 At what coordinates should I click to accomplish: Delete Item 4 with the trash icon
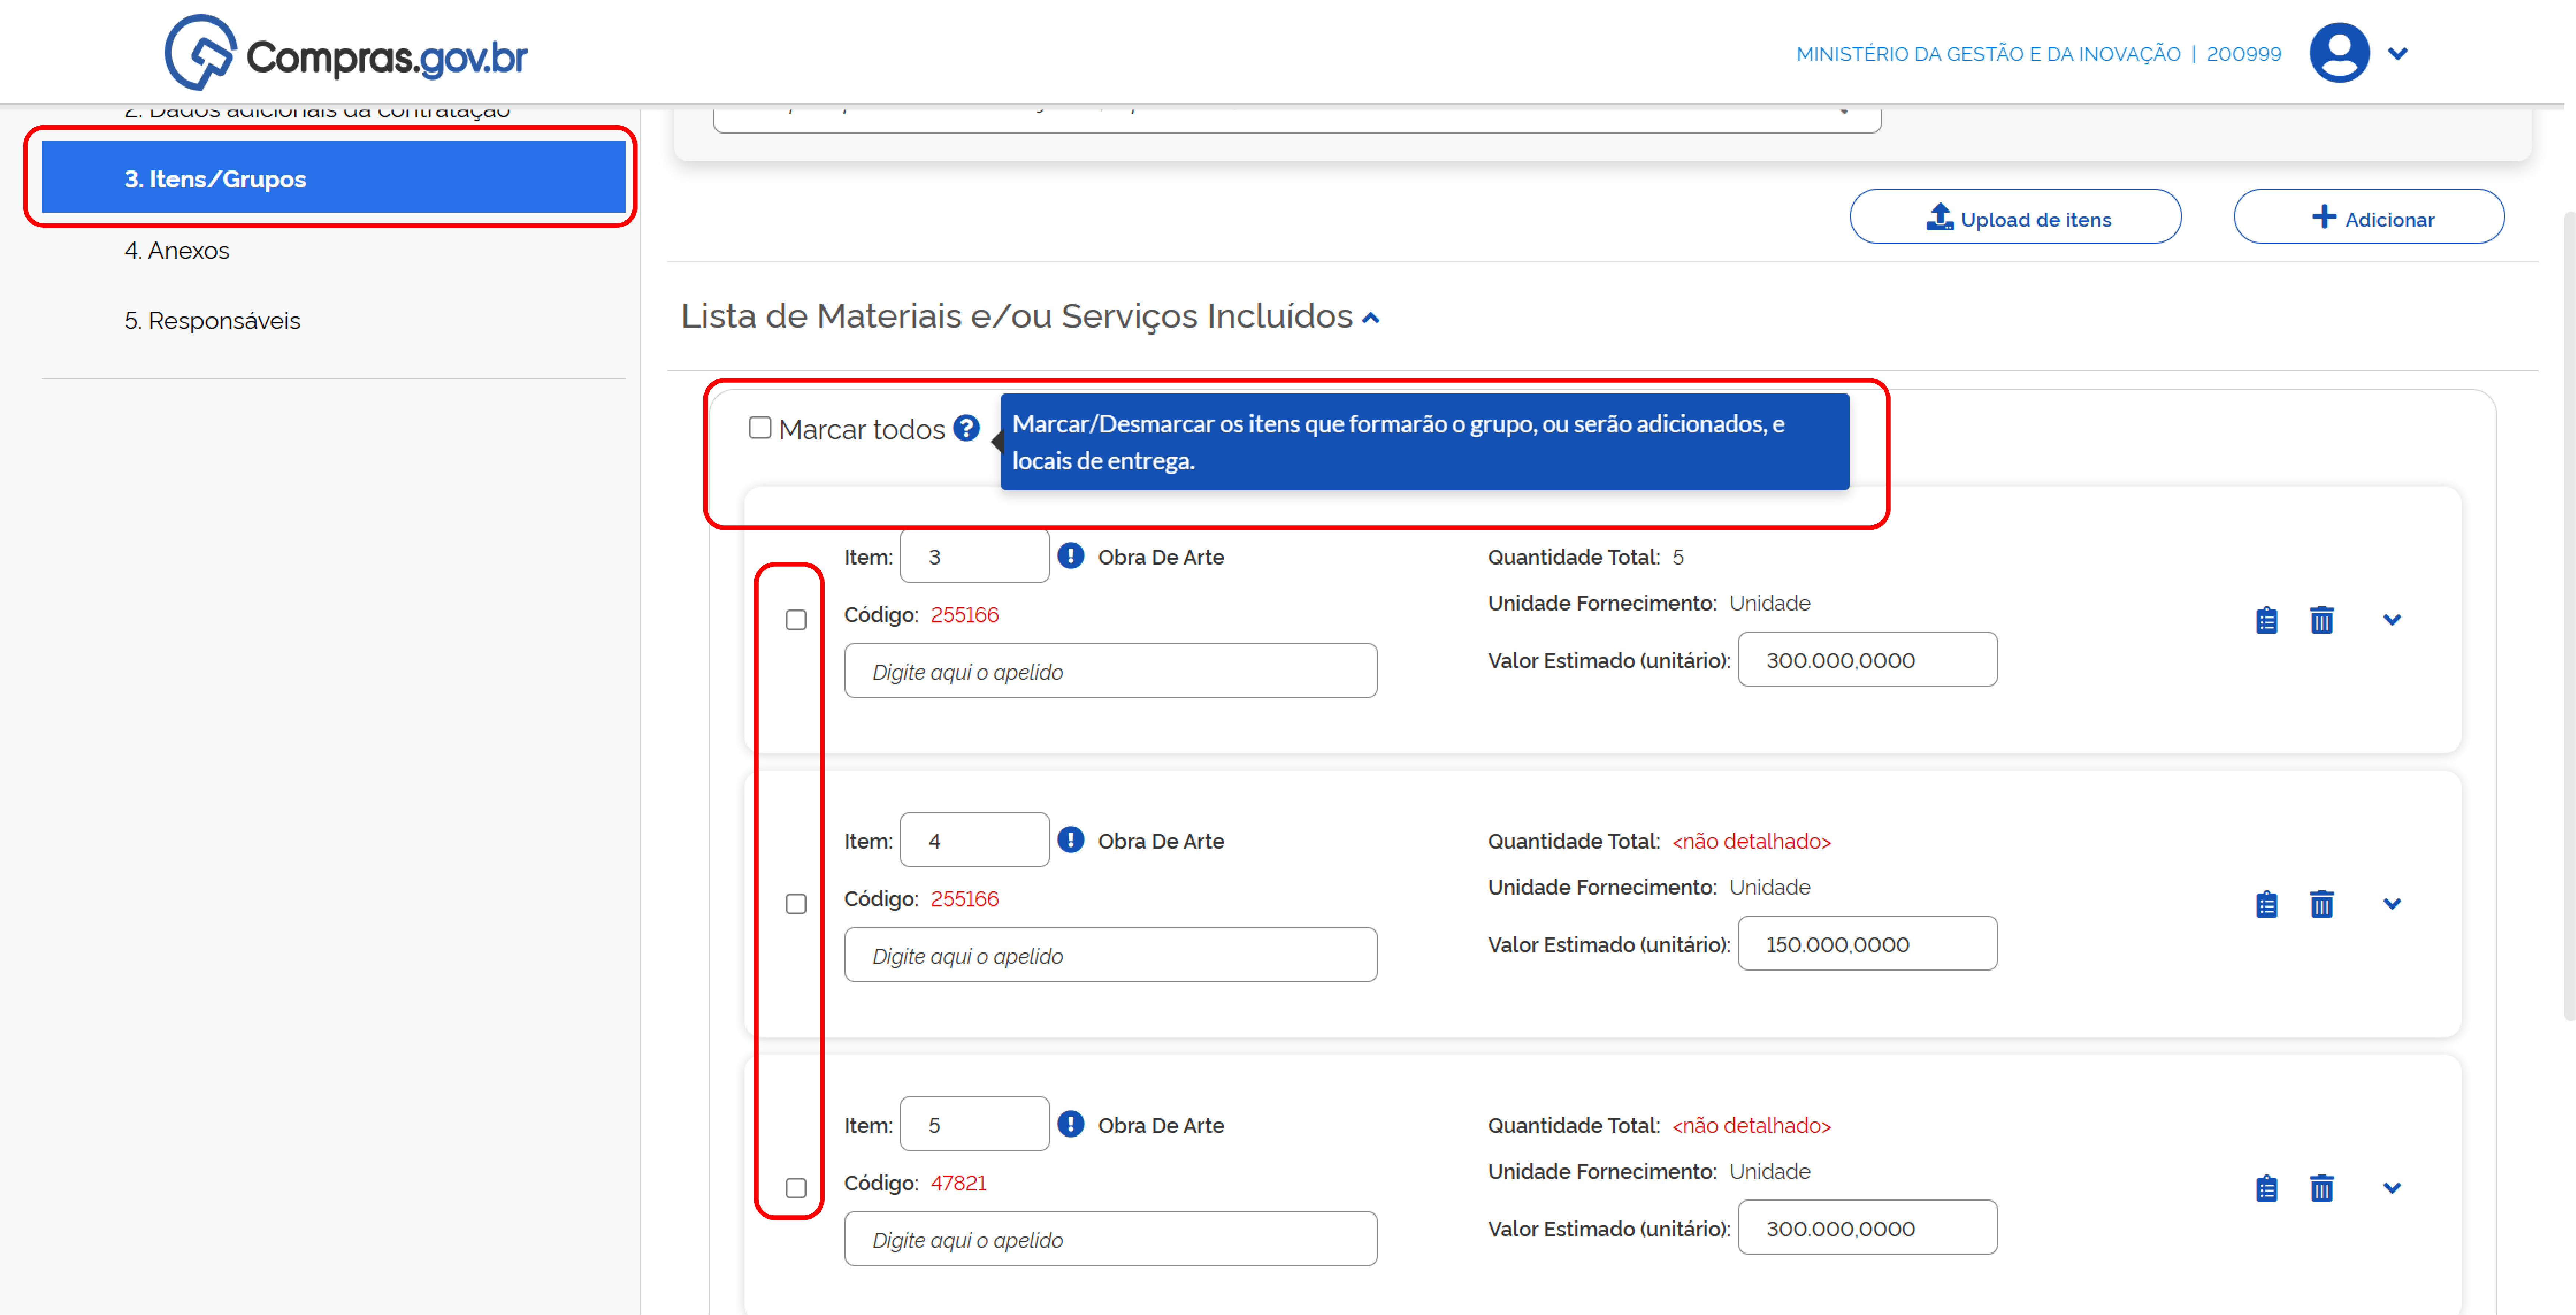coord(2322,904)
